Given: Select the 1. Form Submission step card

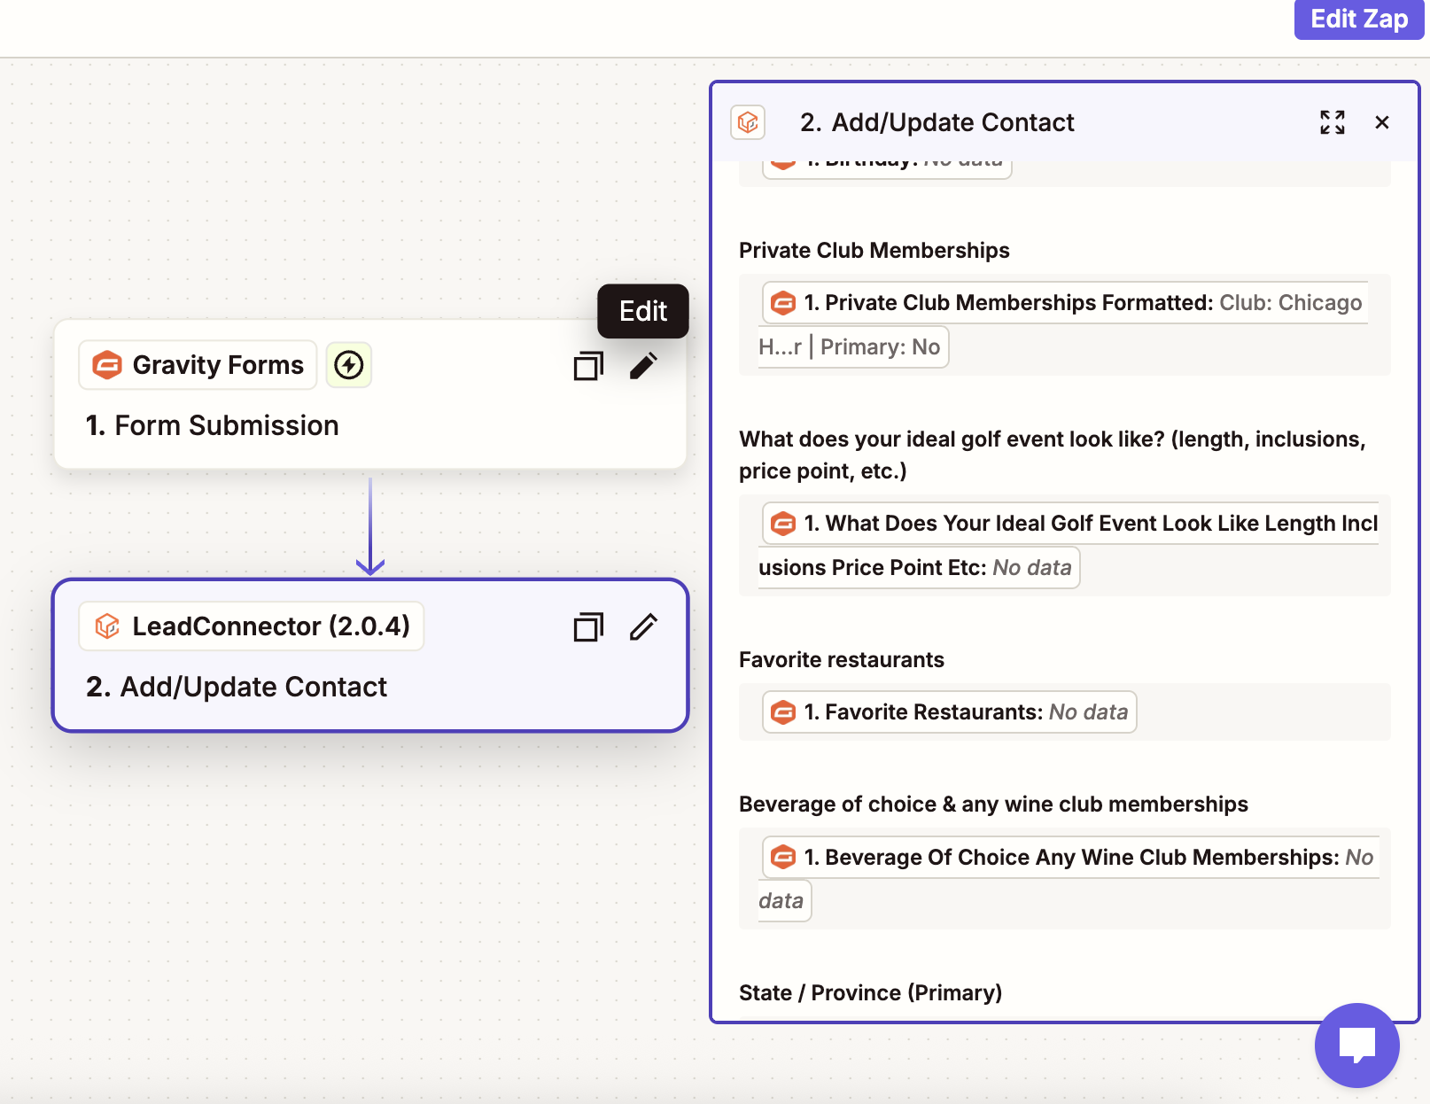Looking at the screenshot, I should [370, 394].
